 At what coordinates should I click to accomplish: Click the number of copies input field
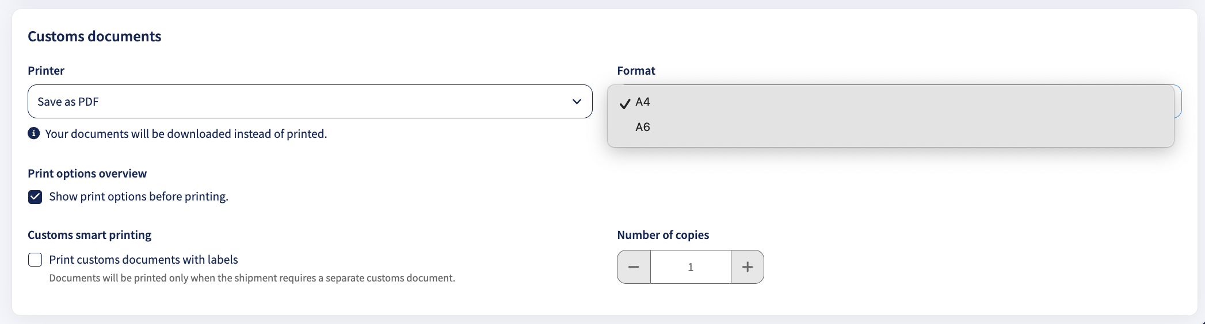(x=691, y=267)
